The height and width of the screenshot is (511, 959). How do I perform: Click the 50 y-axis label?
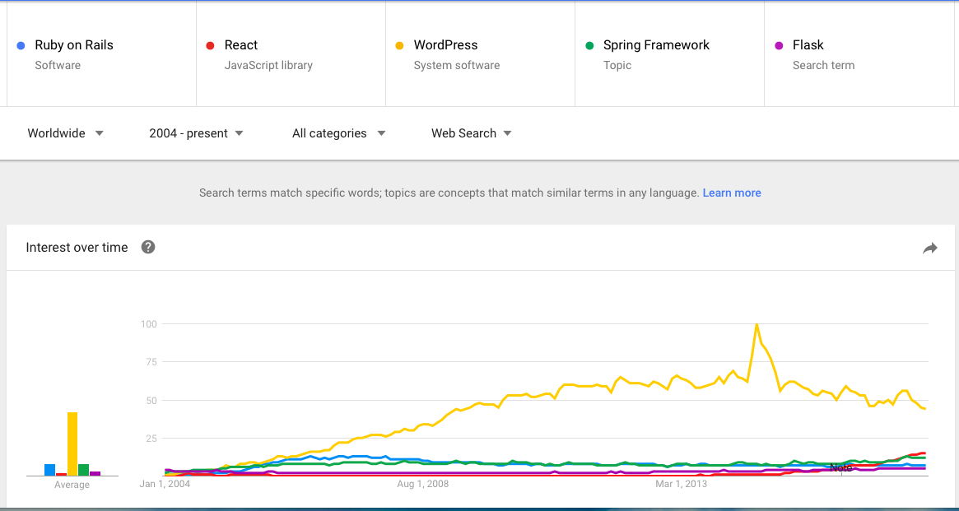[152, 401]
